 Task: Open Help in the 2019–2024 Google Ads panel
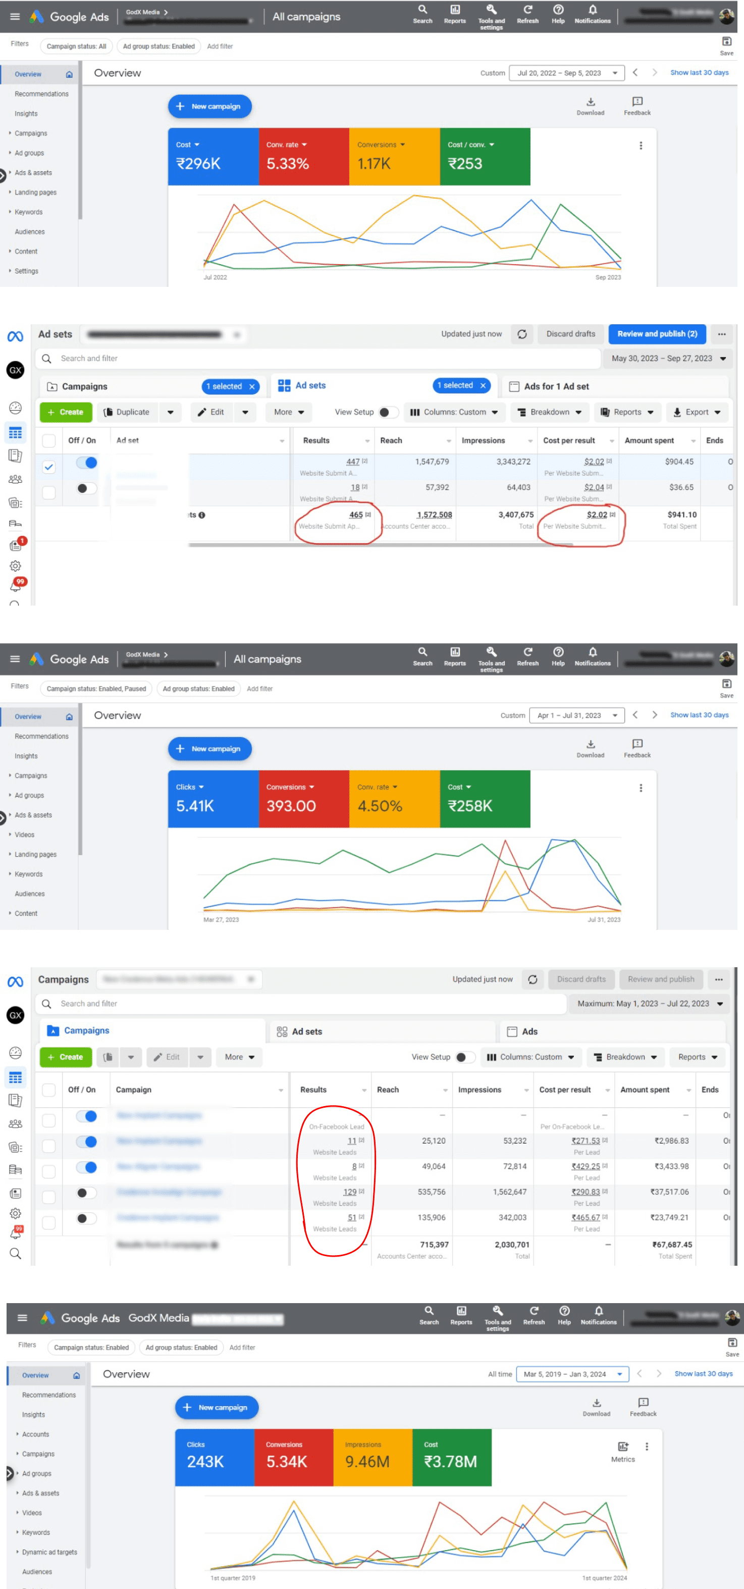point(564,1315)
